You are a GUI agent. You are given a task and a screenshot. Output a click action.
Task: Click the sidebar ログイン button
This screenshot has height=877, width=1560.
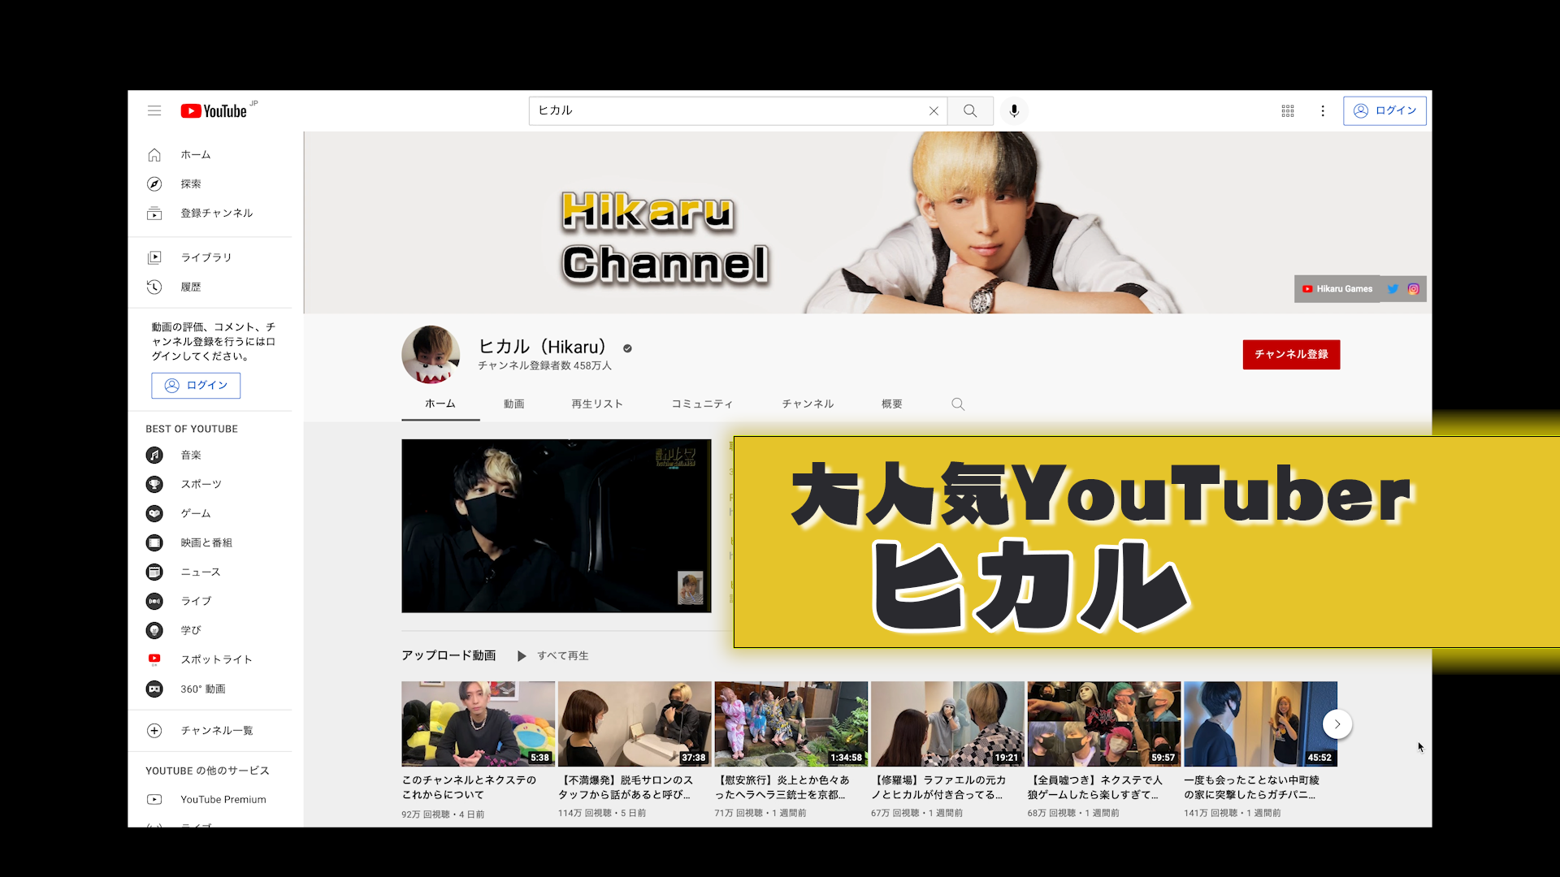click(x=196, y=386)
